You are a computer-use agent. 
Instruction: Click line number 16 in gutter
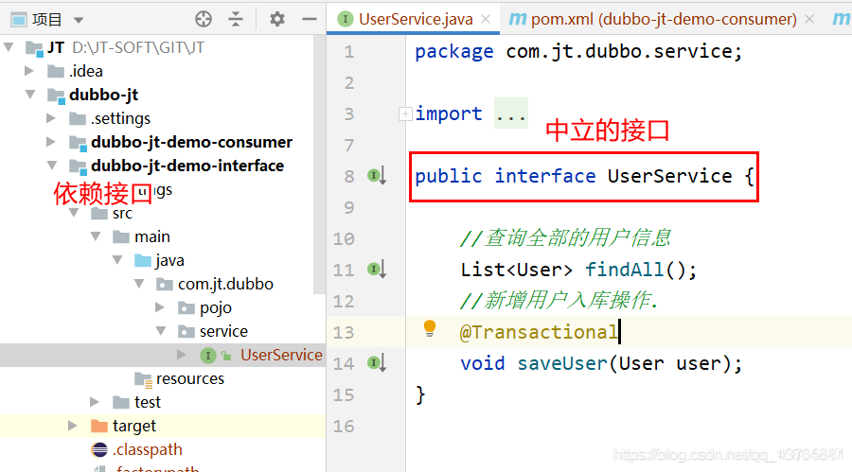click(x=344, y=426)
